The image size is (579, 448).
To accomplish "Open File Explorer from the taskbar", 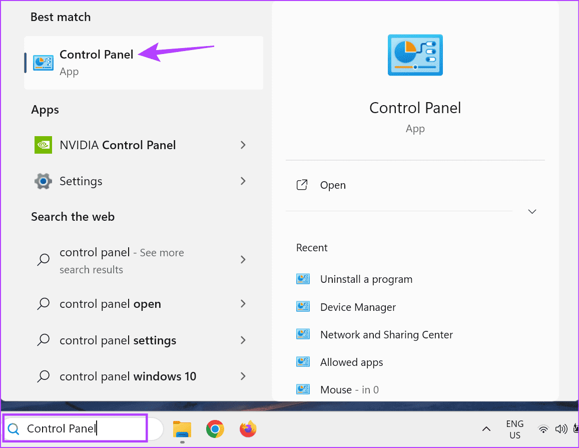I will coord(182,429).
